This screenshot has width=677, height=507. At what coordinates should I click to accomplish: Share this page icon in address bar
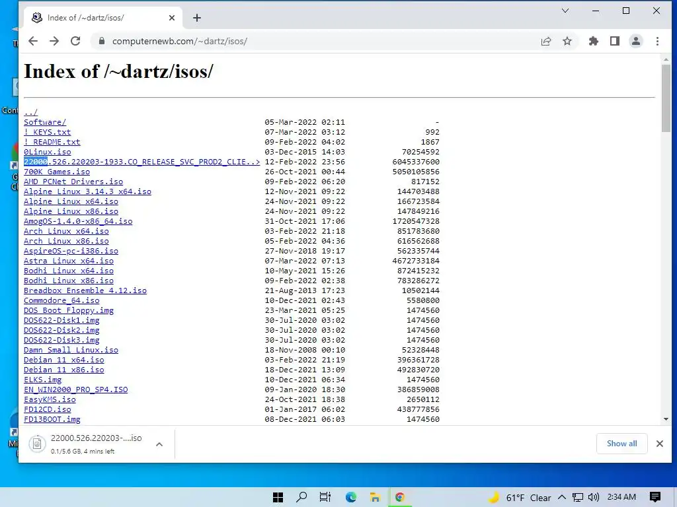(545, 41)
